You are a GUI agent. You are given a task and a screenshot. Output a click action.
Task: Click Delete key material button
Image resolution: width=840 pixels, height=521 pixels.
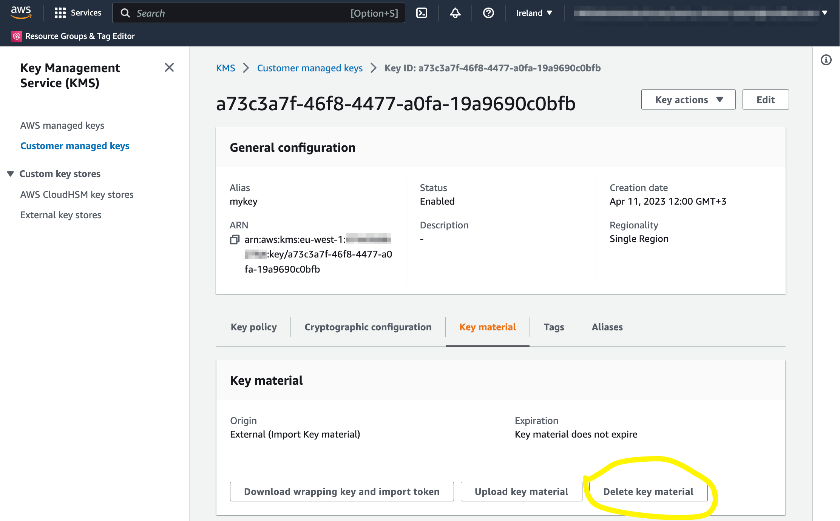click(x=648, y=492)
